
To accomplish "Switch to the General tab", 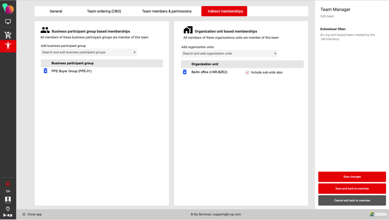I will point(56,11).
